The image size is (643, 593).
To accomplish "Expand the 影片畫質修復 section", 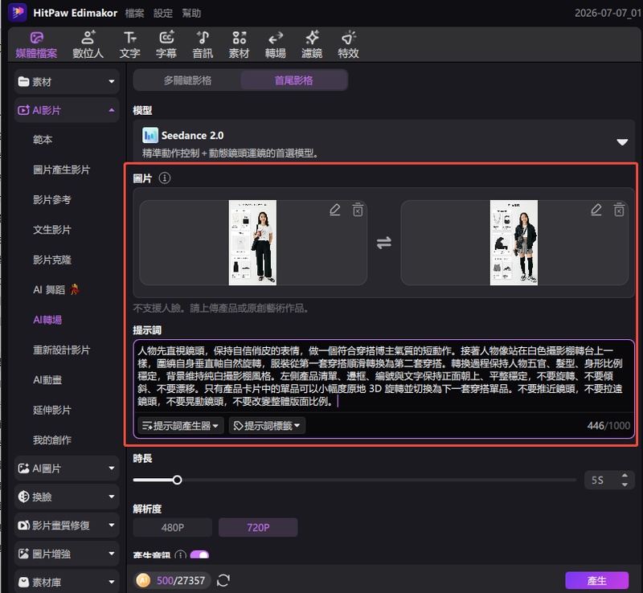I will click(67, 526).
